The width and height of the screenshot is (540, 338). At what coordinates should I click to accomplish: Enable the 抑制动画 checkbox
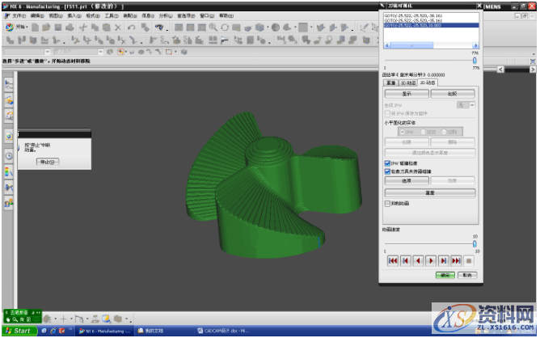point(387,204)
